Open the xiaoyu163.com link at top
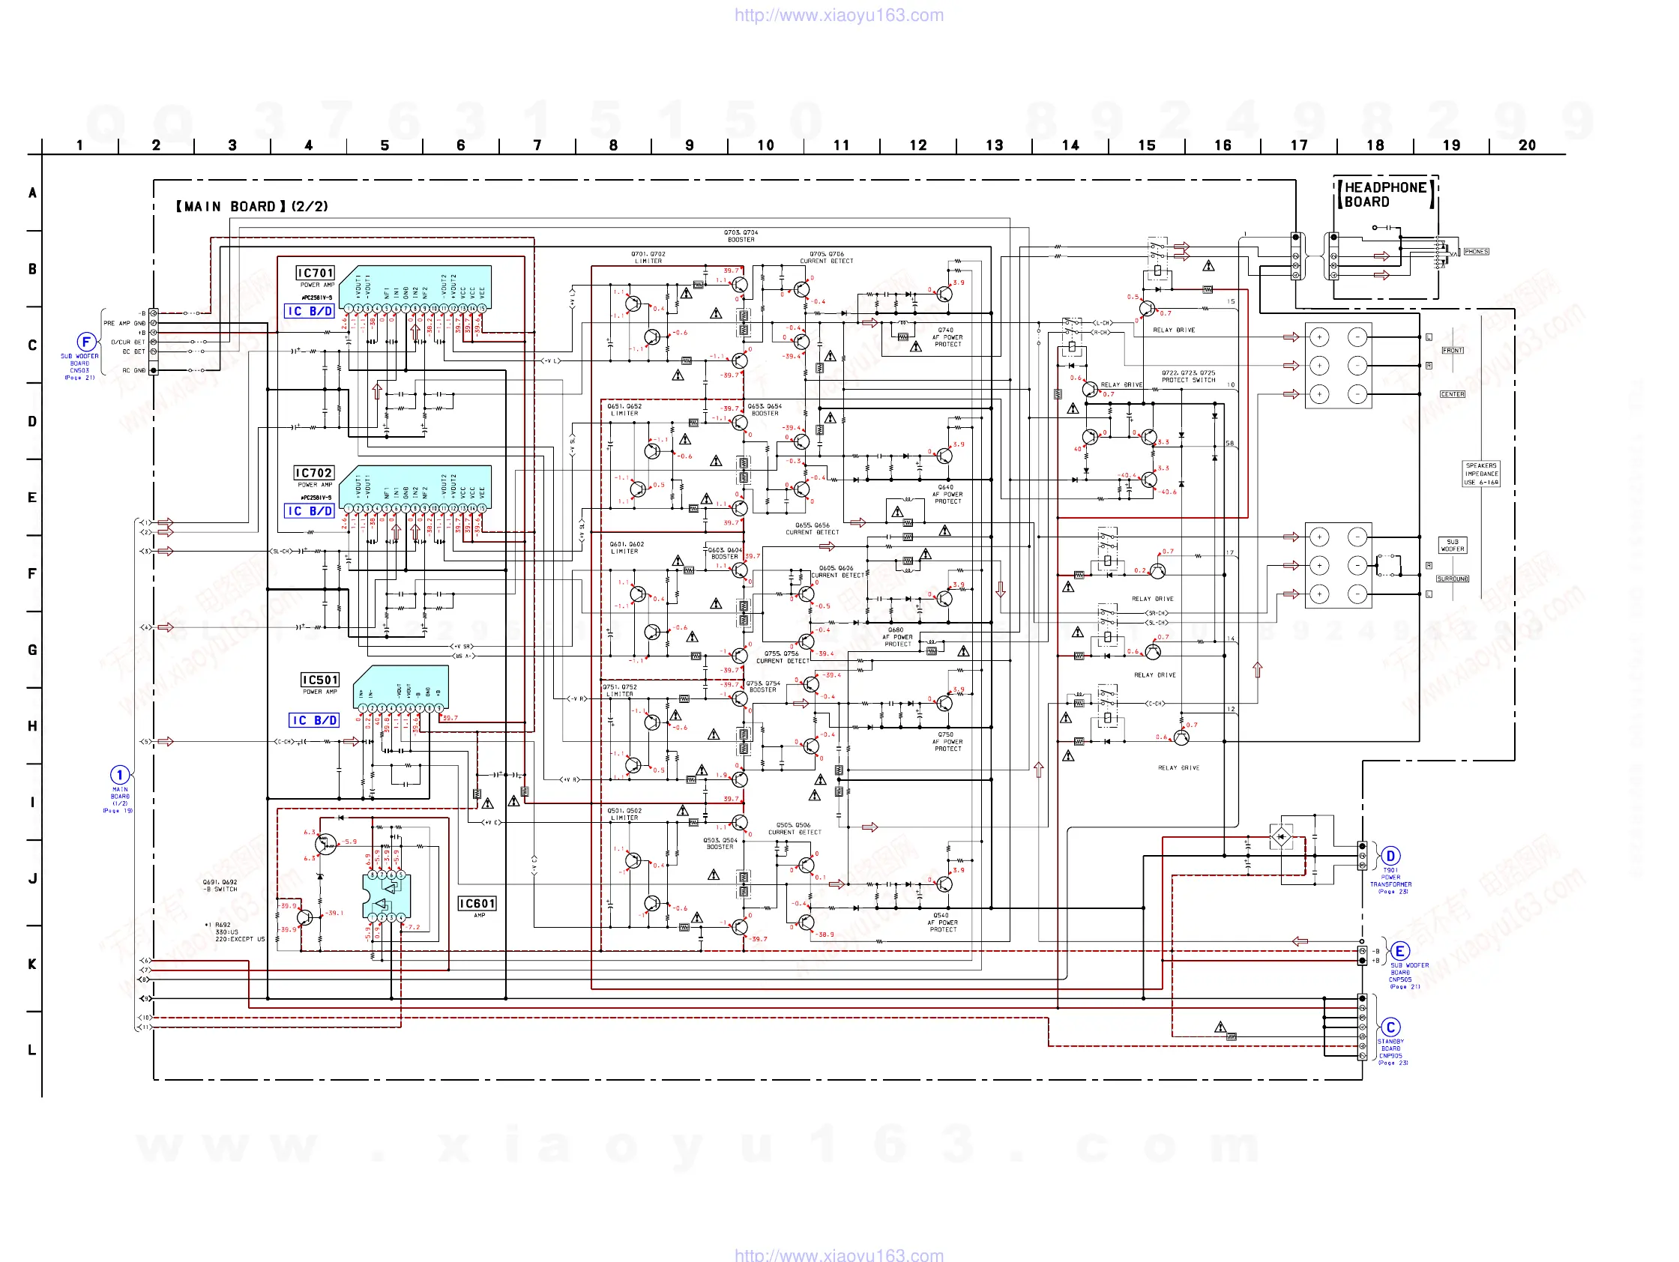 (x=839, y=15)
